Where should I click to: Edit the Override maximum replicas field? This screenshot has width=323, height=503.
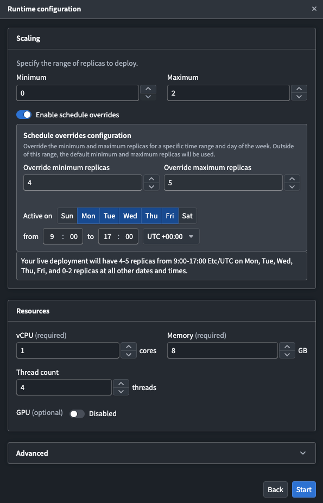pos(223,183)
